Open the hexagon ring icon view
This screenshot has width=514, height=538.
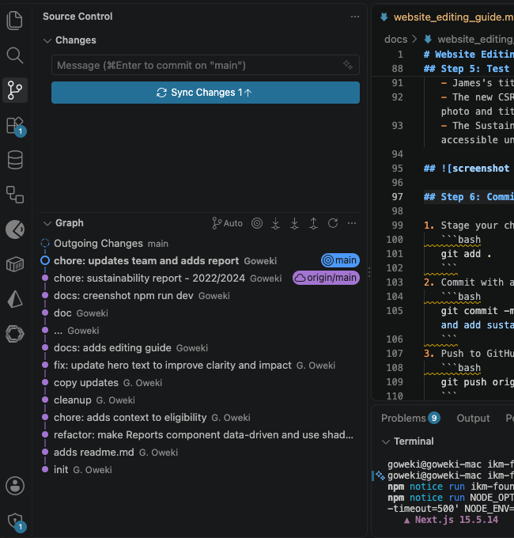pos(15,334)
